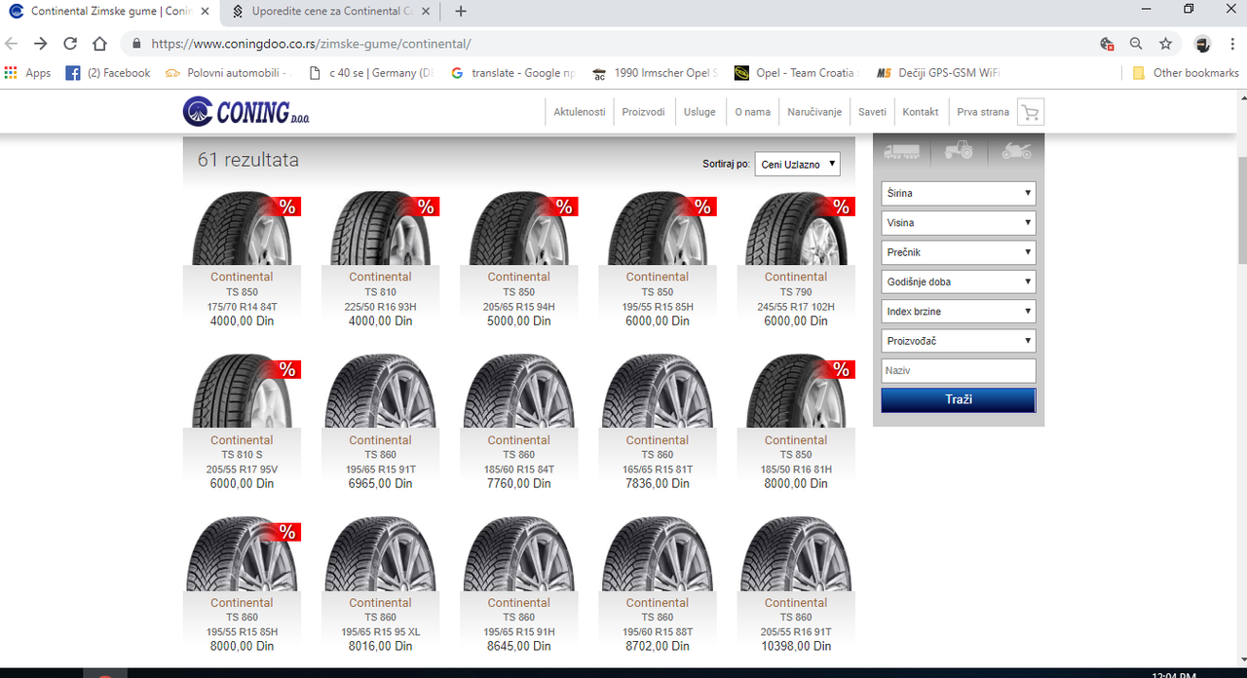Click the Coning d.o.o. logo
1247x678 pixels.
click(x=246, y=111)
